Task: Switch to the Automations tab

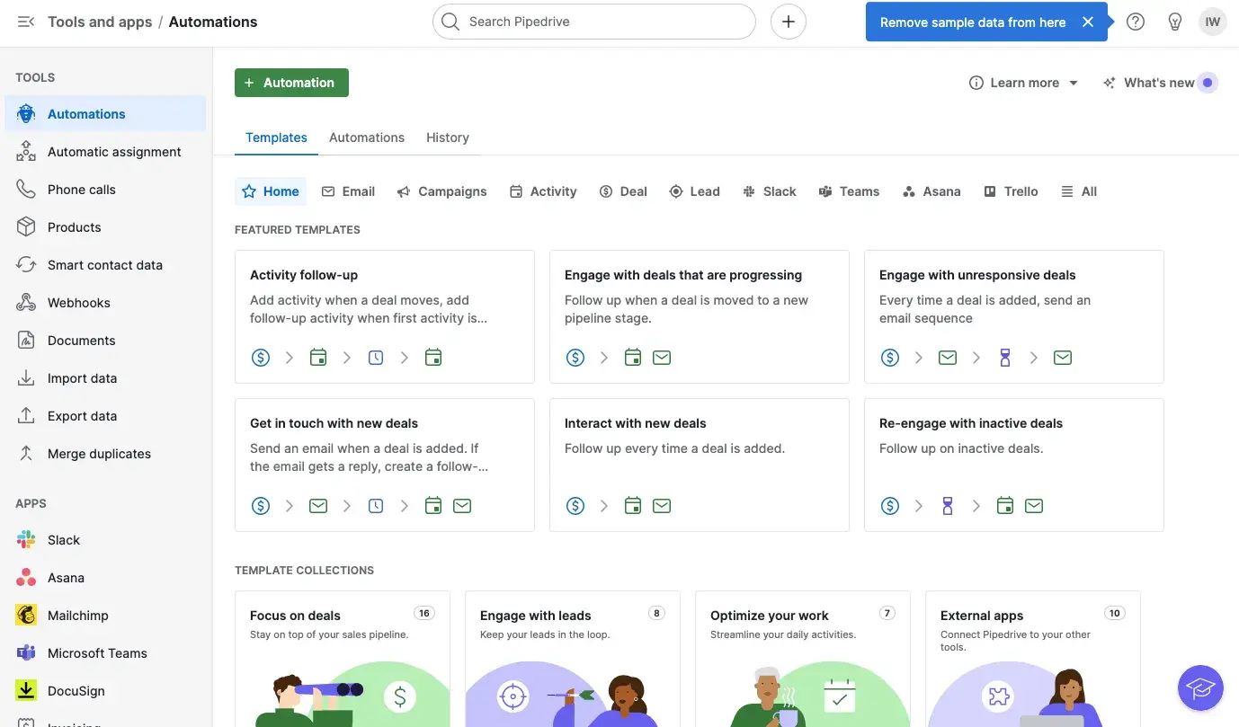Action: (x=366, y=137)
